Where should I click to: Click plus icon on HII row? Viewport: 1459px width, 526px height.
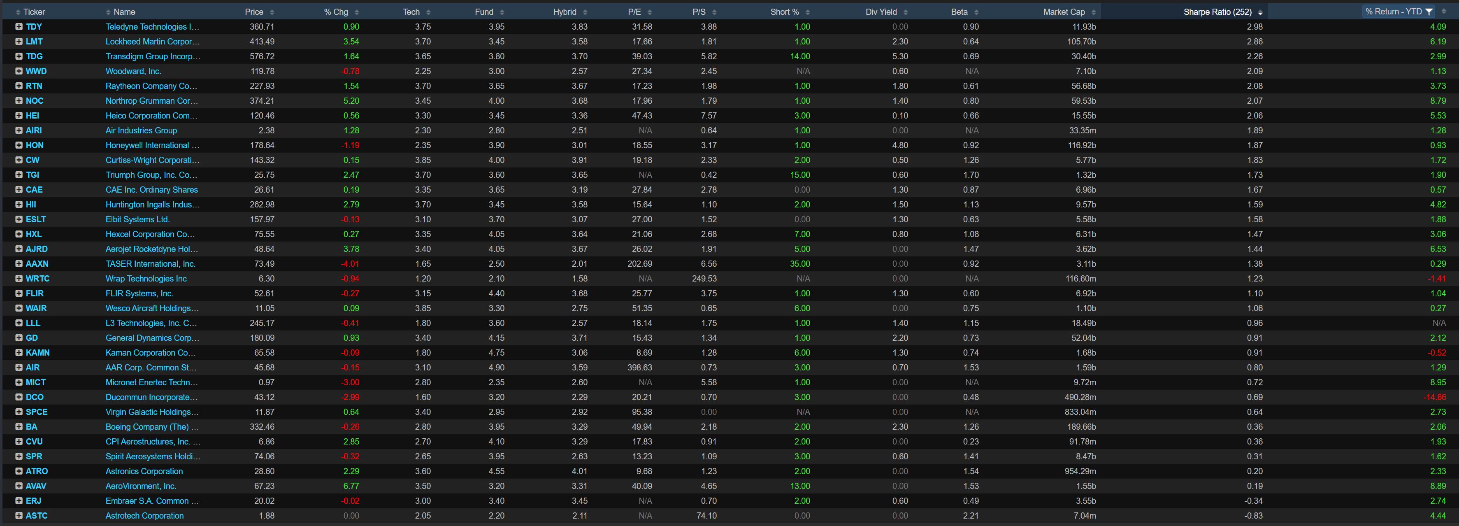coord(19,205)
